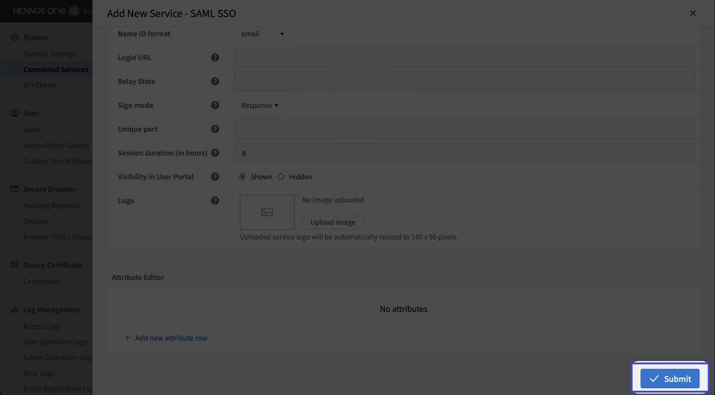Click the Login URL input field
The image size is (715, 395).
[x=464, y=58]
